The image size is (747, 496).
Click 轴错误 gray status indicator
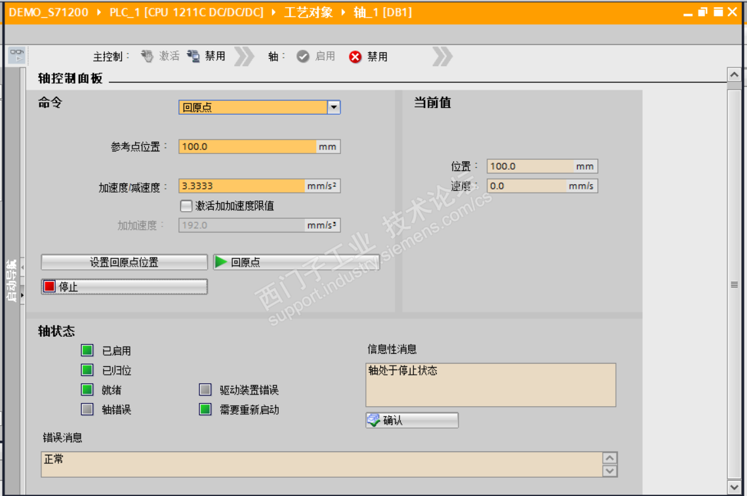pyautogui.click(x=87, y=410)
